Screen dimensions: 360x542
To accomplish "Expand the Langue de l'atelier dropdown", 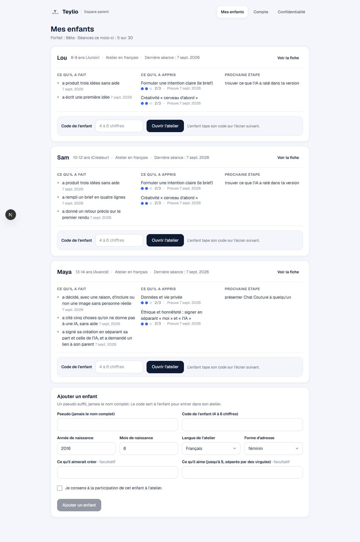I will coord(211,448).
